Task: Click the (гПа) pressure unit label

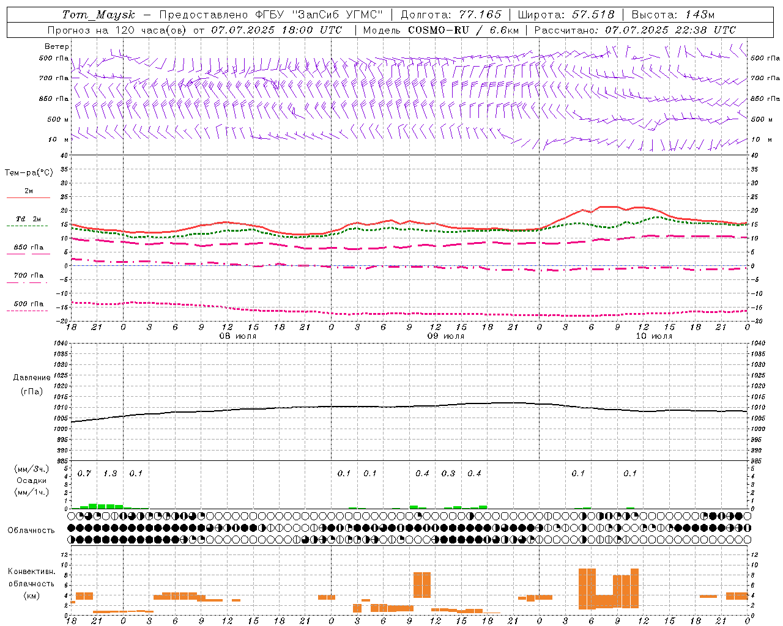Action: coord(32,391)
